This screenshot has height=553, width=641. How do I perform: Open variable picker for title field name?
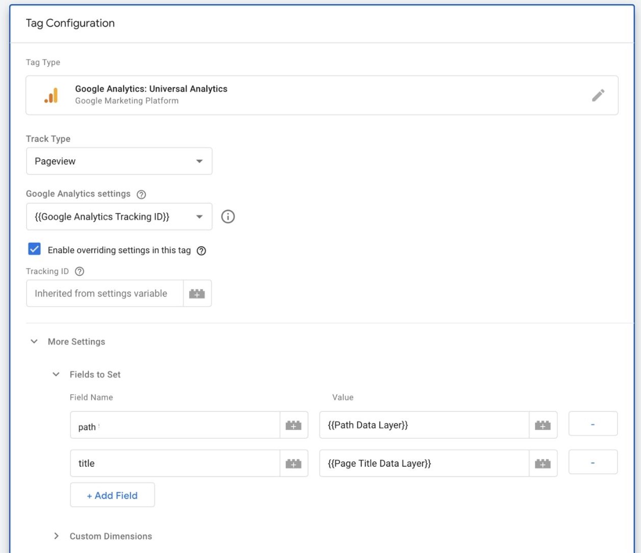[x=294, y=463]
